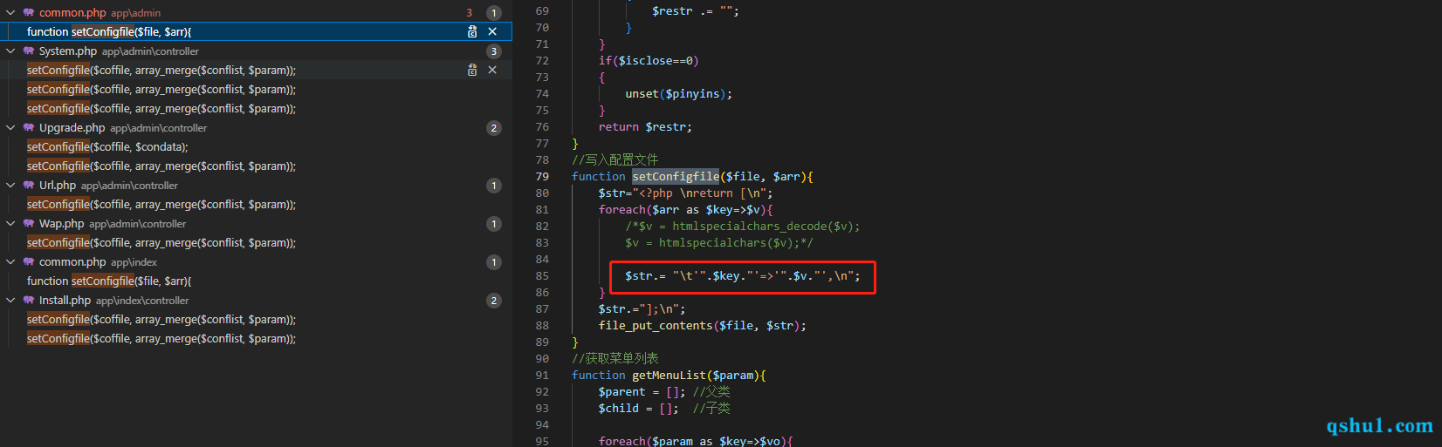Collapse the System.php results group
This screenshot has width=1442, height=447.
[10, 51]
